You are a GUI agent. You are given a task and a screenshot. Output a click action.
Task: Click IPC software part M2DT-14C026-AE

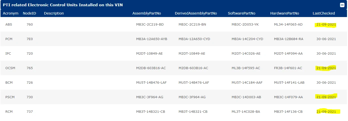click(x=246, y=54)
